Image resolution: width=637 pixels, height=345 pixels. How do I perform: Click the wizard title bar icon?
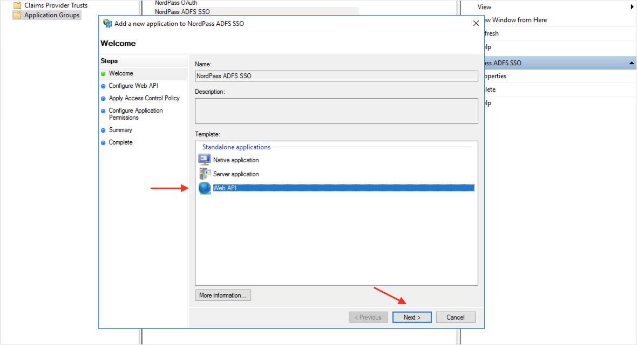coord(107,24)
